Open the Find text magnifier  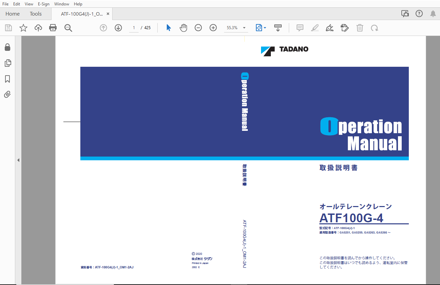point(68,28)
